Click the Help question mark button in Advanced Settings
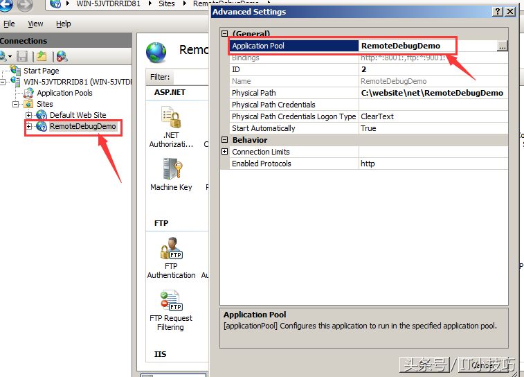The height and width of the screenshot is (377, 524). 498,12
